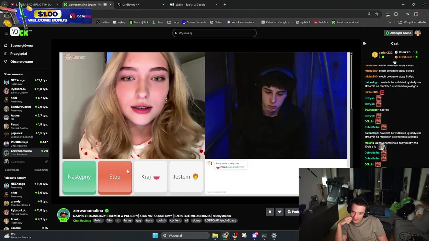This screenshot has height=241, width=429.
Task: Select the funny tag chip
Action: point(128,221)
